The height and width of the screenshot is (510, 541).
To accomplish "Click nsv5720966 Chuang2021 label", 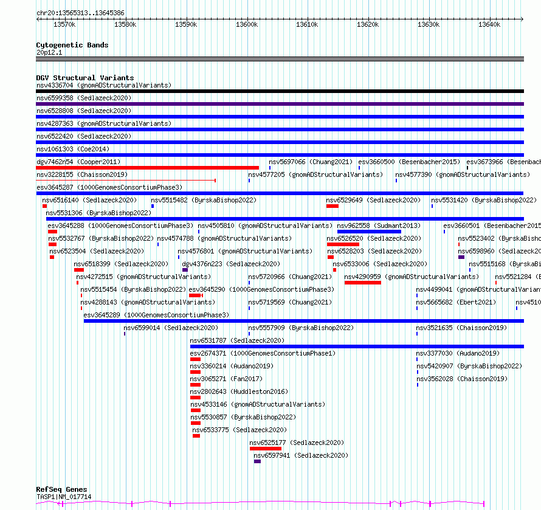I will coord(290,277).
